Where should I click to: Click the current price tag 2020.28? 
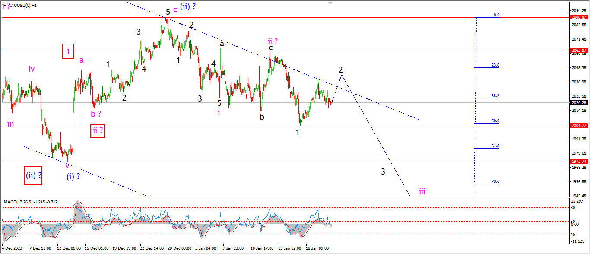[579, 103]
